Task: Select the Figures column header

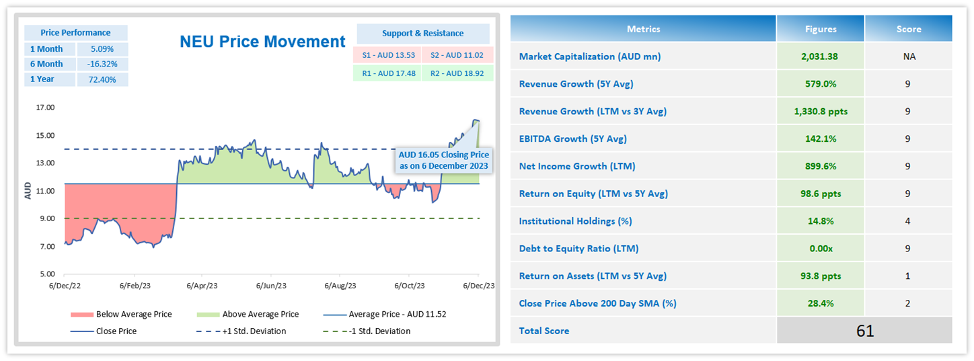Action: (821, 29)
